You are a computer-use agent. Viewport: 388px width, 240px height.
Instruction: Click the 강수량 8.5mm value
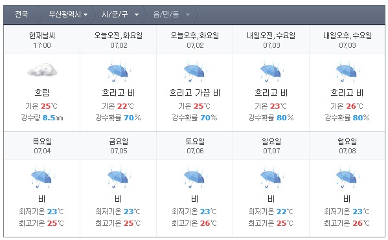[42, 118]
